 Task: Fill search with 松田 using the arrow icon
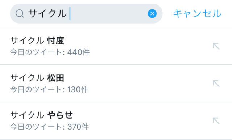(x=216, y=83)
